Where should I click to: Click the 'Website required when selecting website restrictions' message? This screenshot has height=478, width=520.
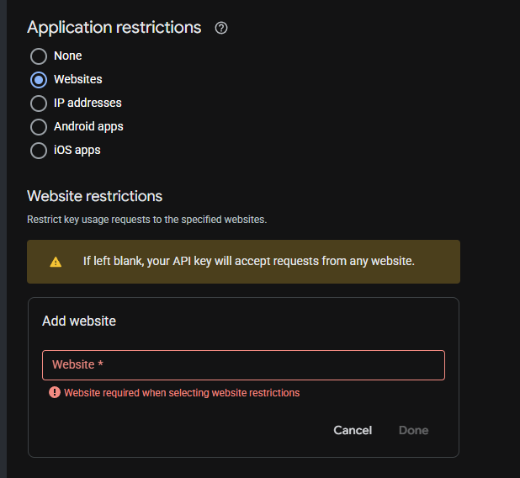[182, 393]
